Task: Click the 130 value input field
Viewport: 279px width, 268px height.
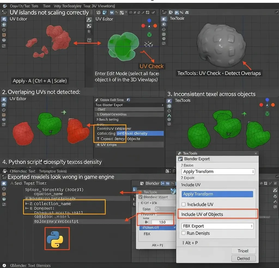Action: 162,222
